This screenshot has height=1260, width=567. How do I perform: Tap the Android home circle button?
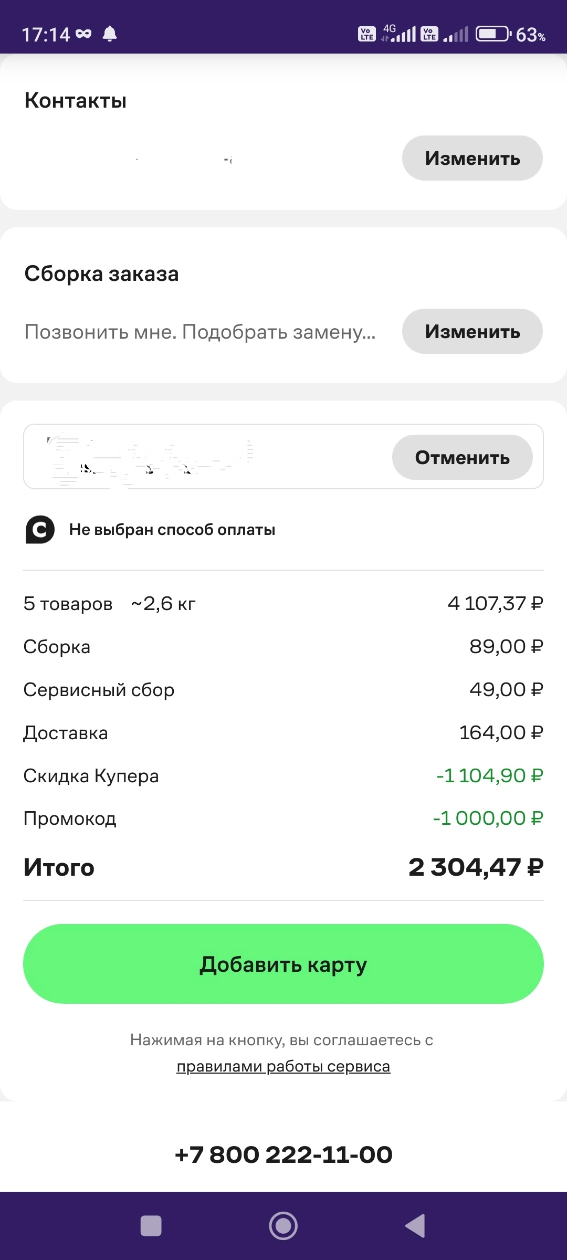pyautogui.click(x=283, y=1226)
